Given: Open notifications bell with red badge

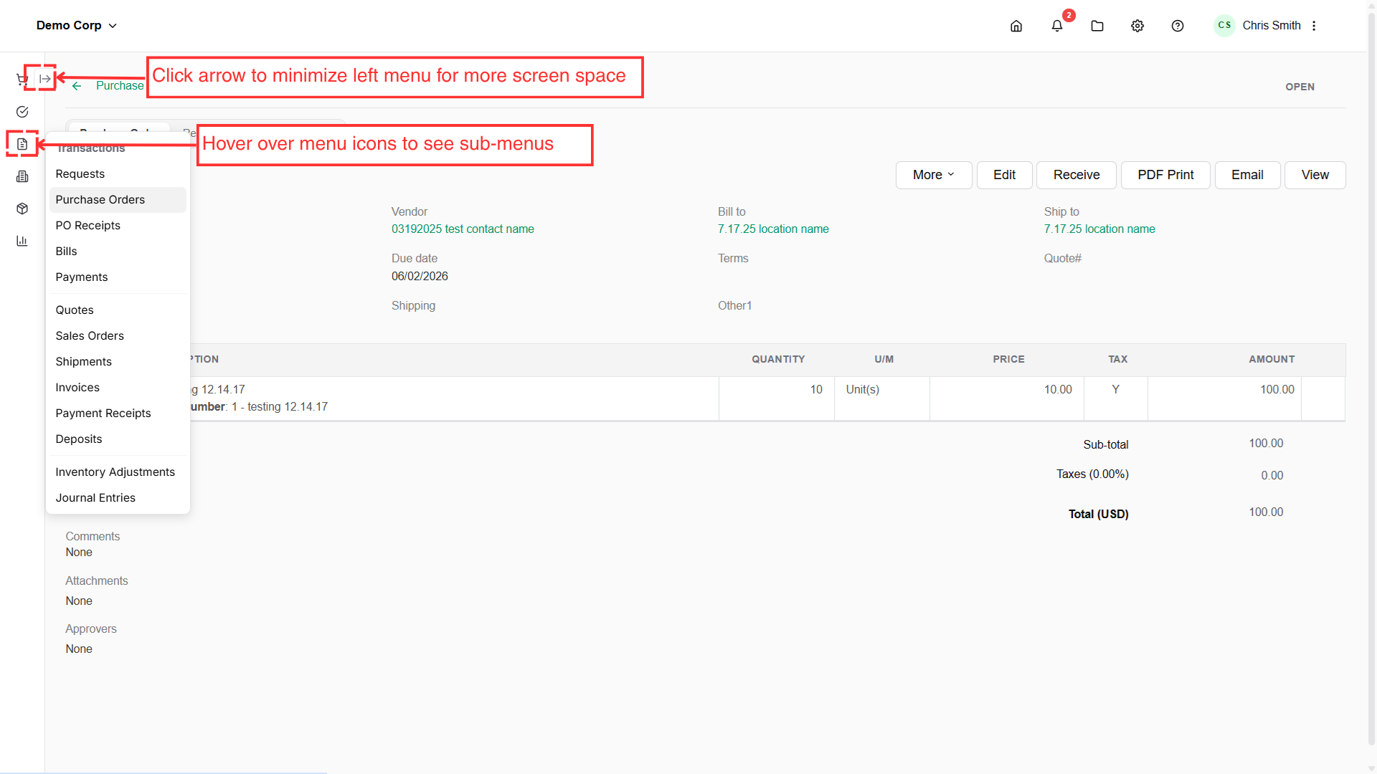Looking at the screenshot, I should 1057,26.
